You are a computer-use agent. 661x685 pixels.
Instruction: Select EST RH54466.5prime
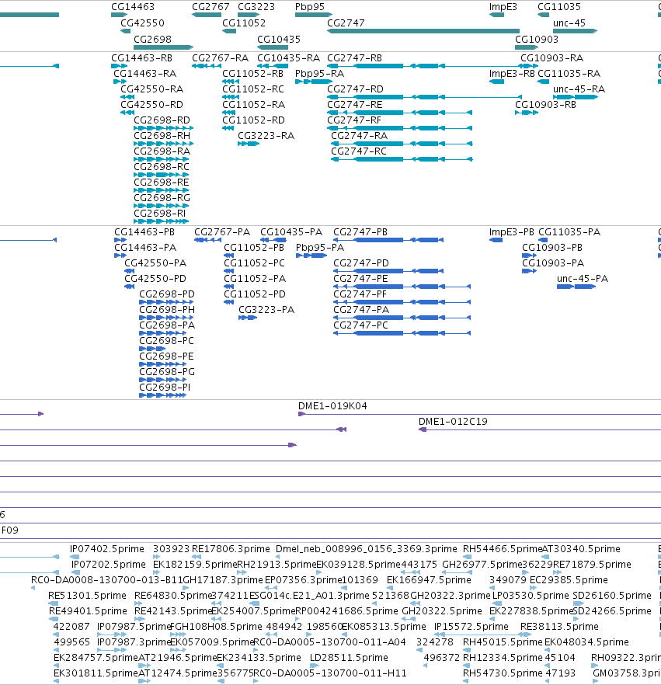(x=503, y=548)
